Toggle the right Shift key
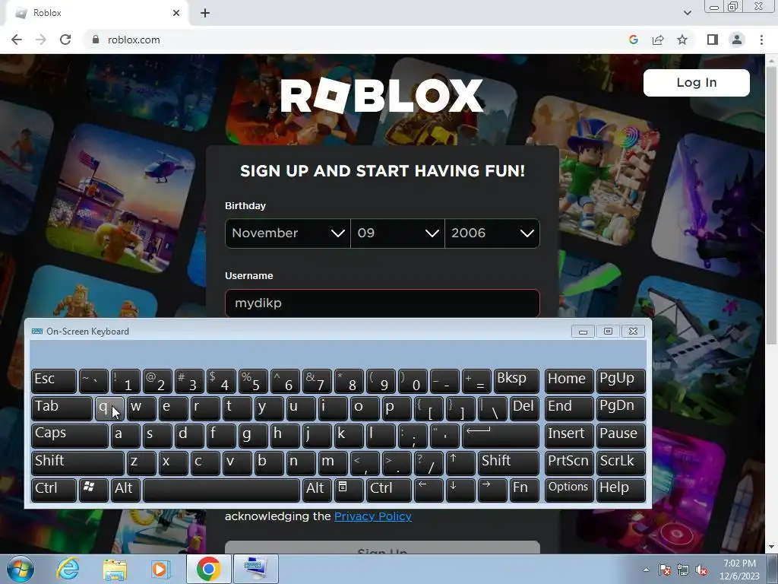 (x=508, y=462)
